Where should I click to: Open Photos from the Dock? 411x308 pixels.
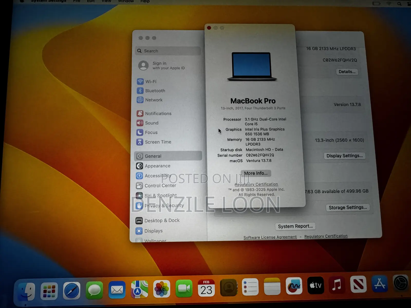click(162, 289)
